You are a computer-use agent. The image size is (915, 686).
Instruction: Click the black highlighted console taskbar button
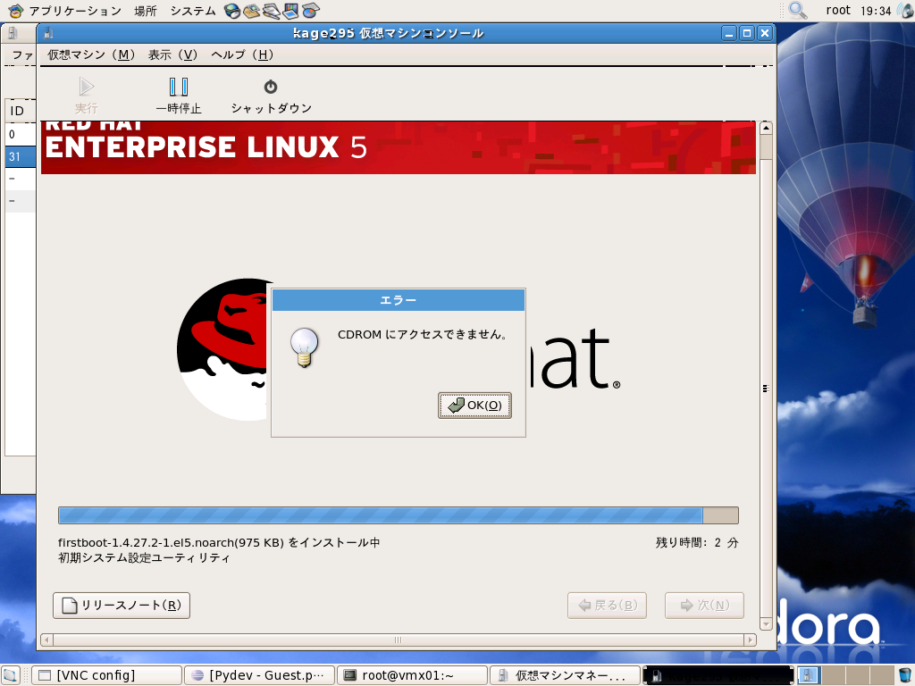[x=718, y=675]
